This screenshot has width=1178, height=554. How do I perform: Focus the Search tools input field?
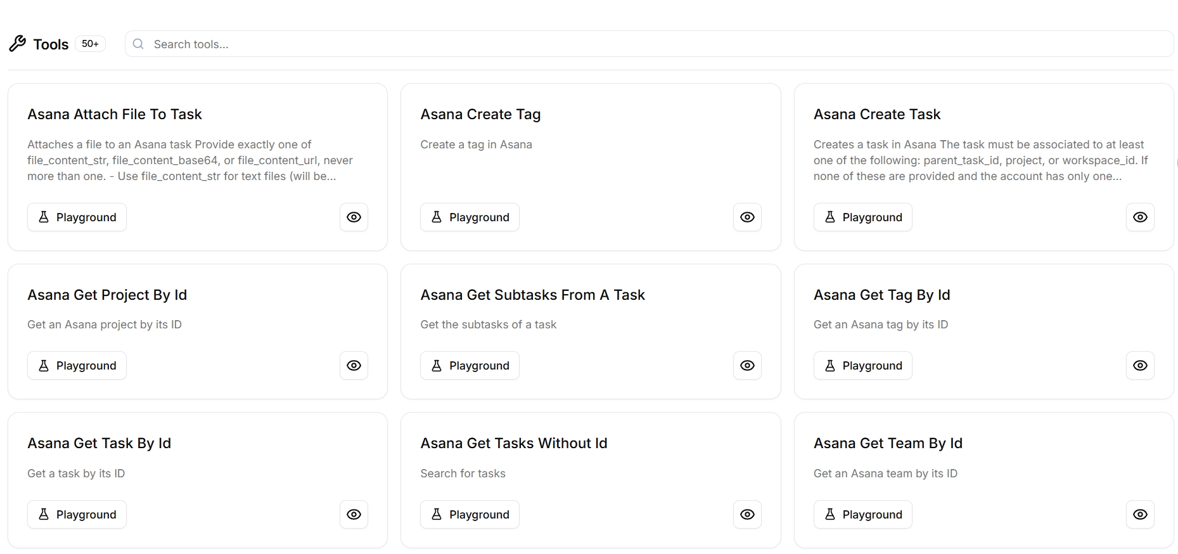click(x=649, y=44)
